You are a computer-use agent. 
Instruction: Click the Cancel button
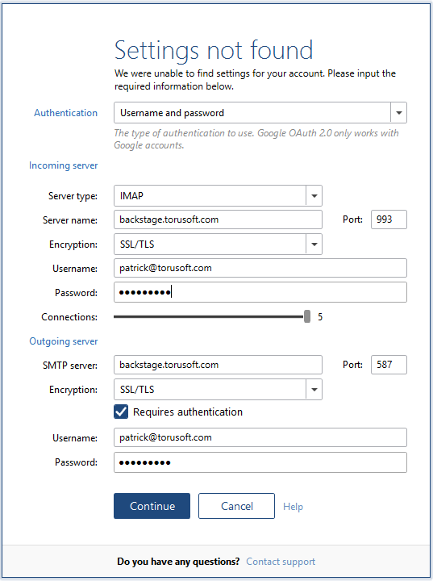pos(236,506)
